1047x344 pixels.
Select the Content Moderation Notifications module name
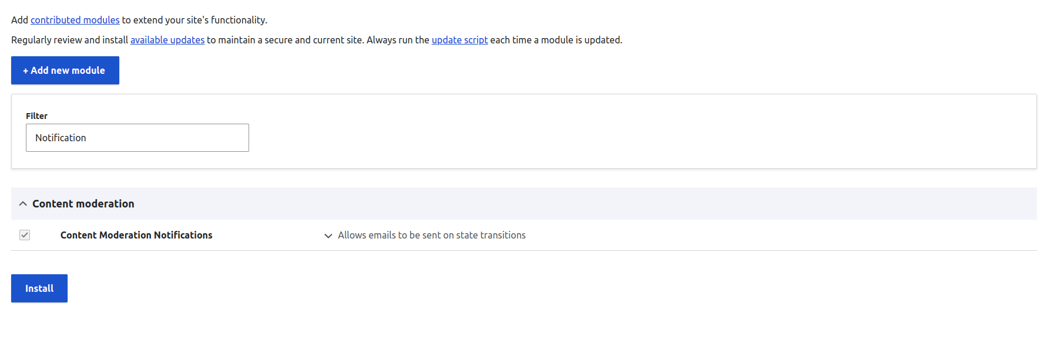pos(136,235)
